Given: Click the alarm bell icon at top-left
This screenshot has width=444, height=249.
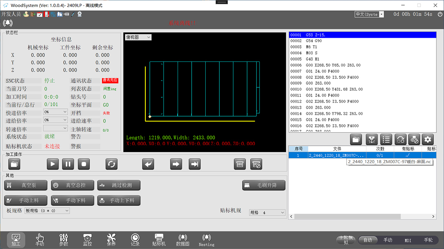Looking at the screenshot, I should pos(7,23).
